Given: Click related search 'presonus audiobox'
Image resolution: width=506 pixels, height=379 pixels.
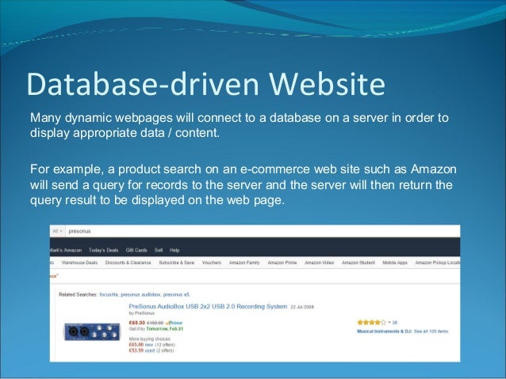Looking at the screenshot, I should (x=140, y=294).
